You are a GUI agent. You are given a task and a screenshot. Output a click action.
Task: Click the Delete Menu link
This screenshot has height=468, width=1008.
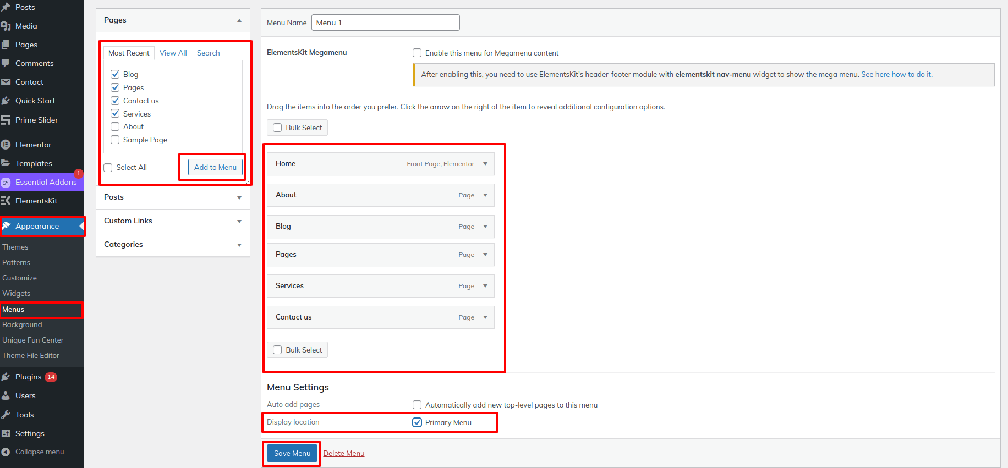tap(344, 453)
